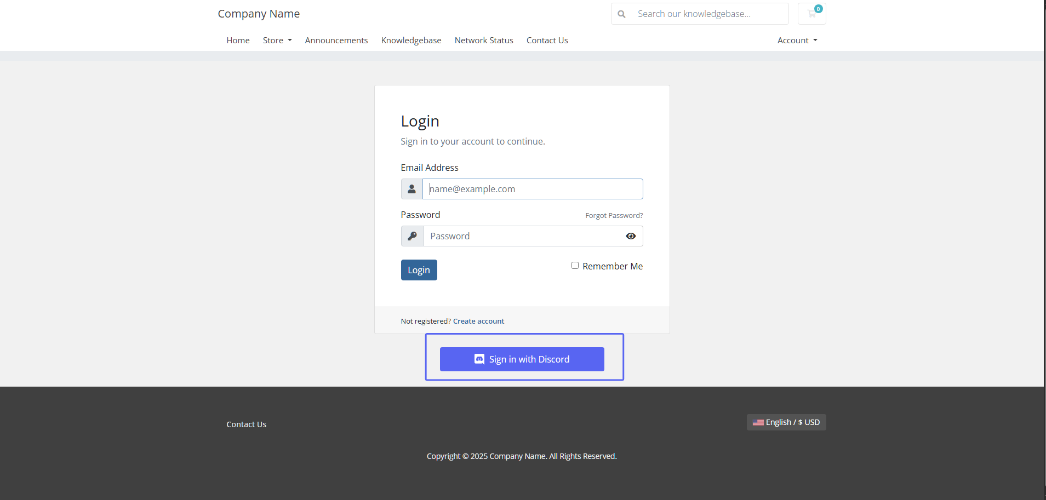
Task: Open the Announcements page
Action: click(336, 41)
